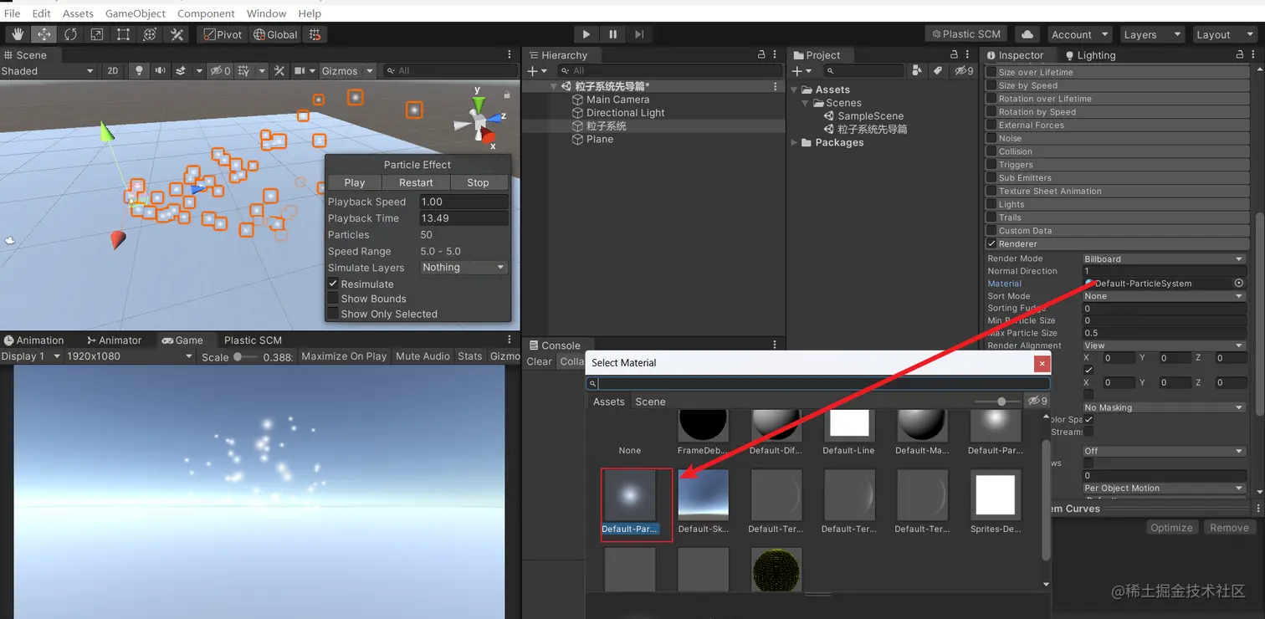The width and height of the screenshot is (1265, 619).
Task: Click the Hierarchy panel lock icon
Action: 761,54
